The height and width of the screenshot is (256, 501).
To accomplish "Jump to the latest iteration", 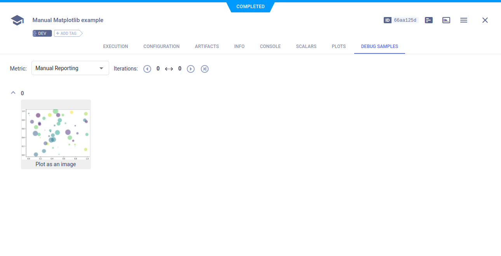I will (x=205, y=69).
